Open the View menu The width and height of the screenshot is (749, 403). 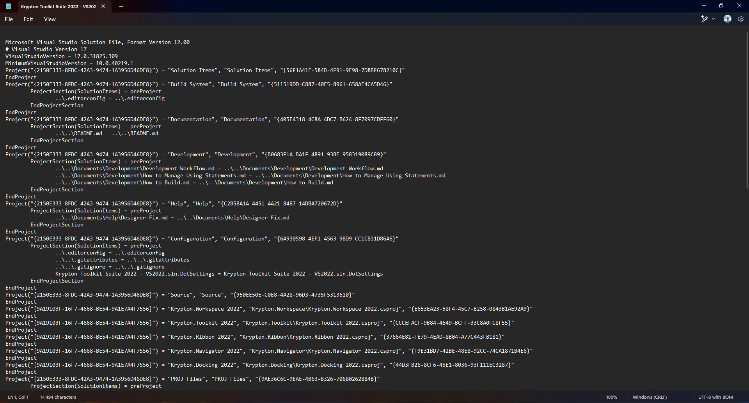tap(50, 19)
